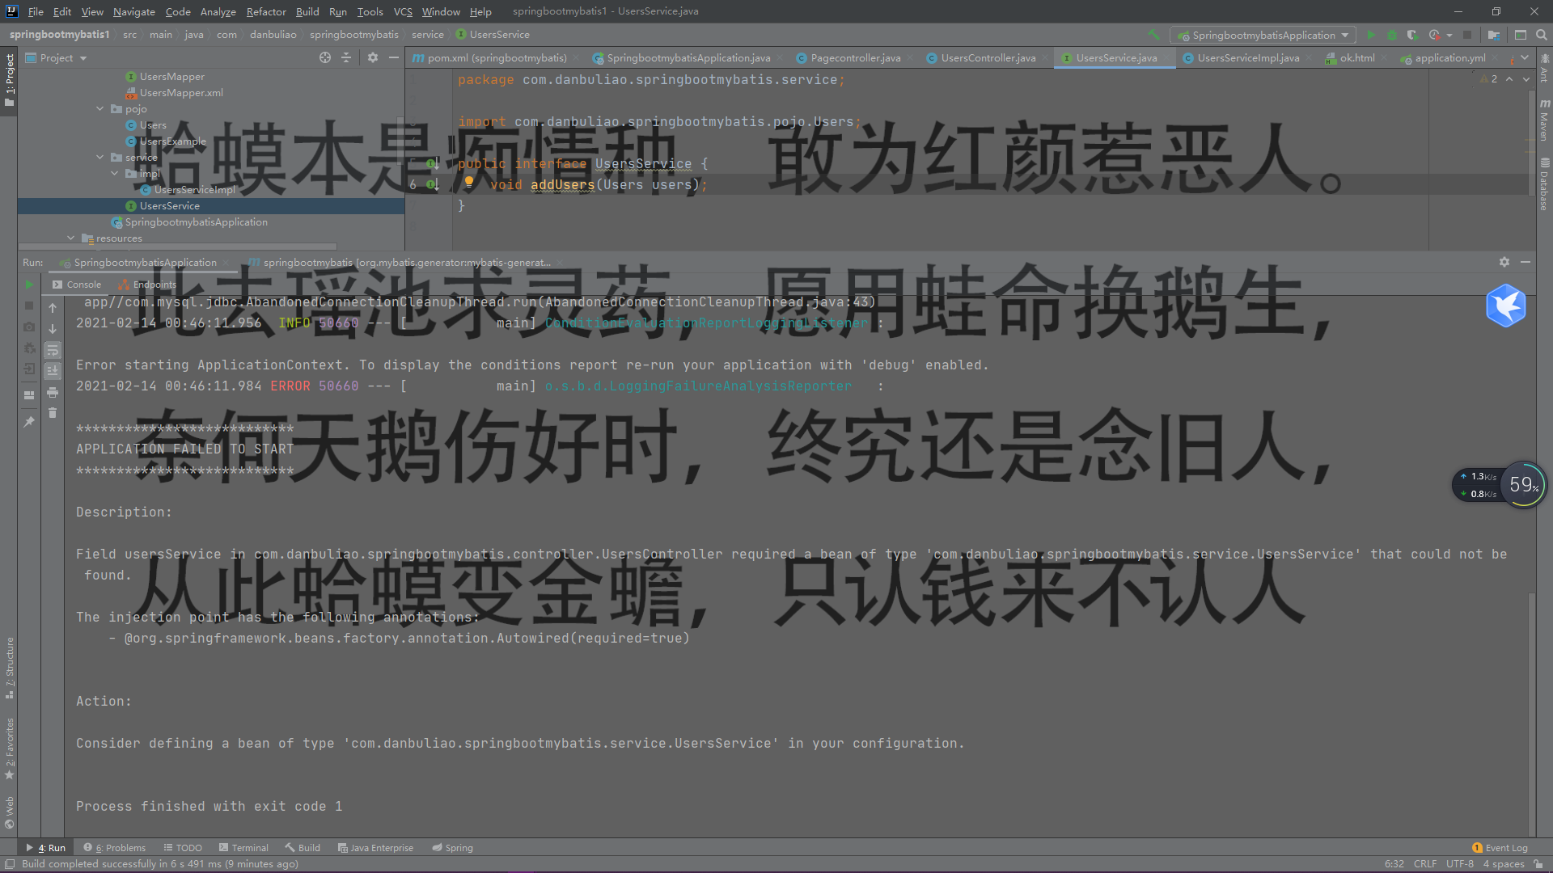Open the VCS menu
1553x873 pixels.
point(403,11)
